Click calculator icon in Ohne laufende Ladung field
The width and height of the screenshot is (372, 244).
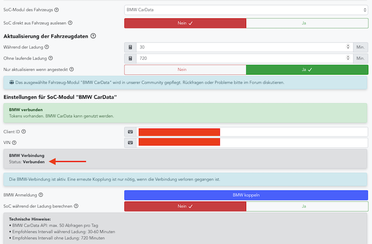[x=130, y=58]
